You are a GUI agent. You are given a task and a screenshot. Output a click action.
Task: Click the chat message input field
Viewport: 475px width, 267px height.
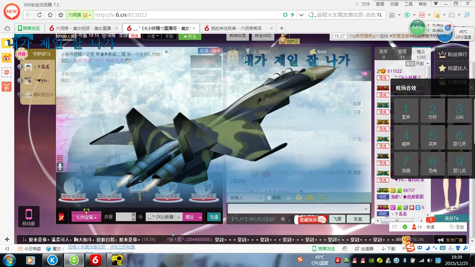(299, 209)
